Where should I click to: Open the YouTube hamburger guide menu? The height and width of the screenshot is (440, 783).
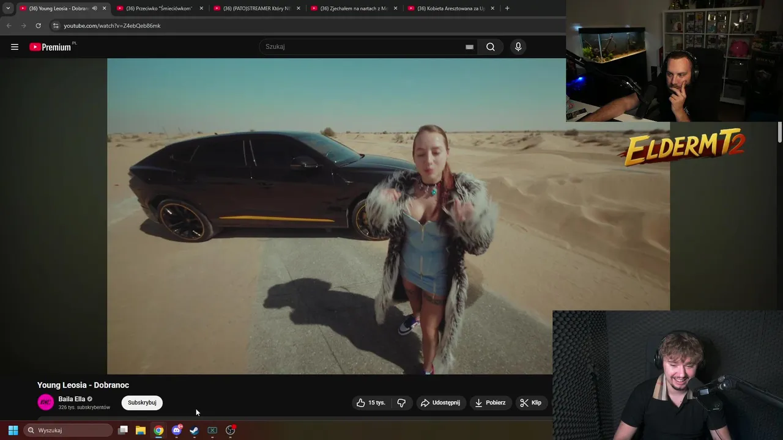coord(15,47)
